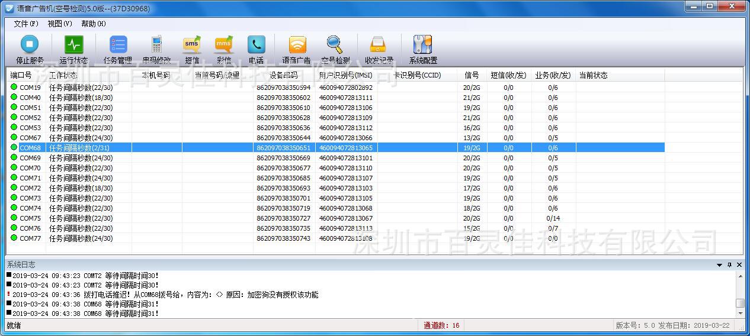This screenshot has height=336, width=750.
Task: Sort by the 端口号 column header
Action: [26, 75]
